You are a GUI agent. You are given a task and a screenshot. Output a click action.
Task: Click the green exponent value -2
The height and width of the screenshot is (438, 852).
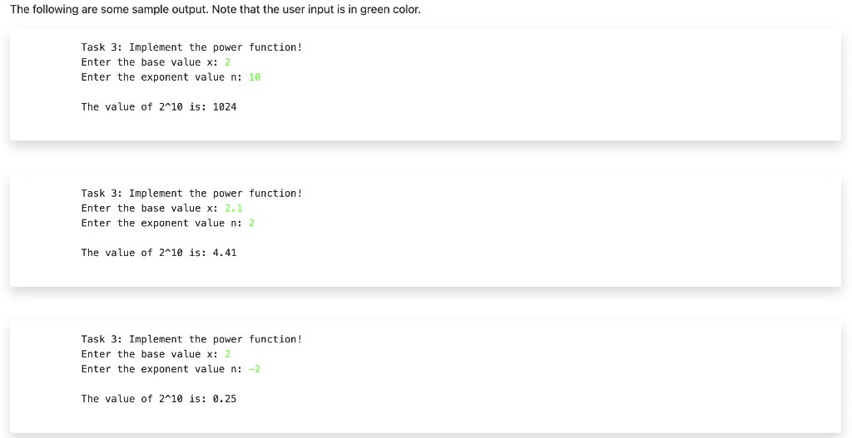point(255,369)
